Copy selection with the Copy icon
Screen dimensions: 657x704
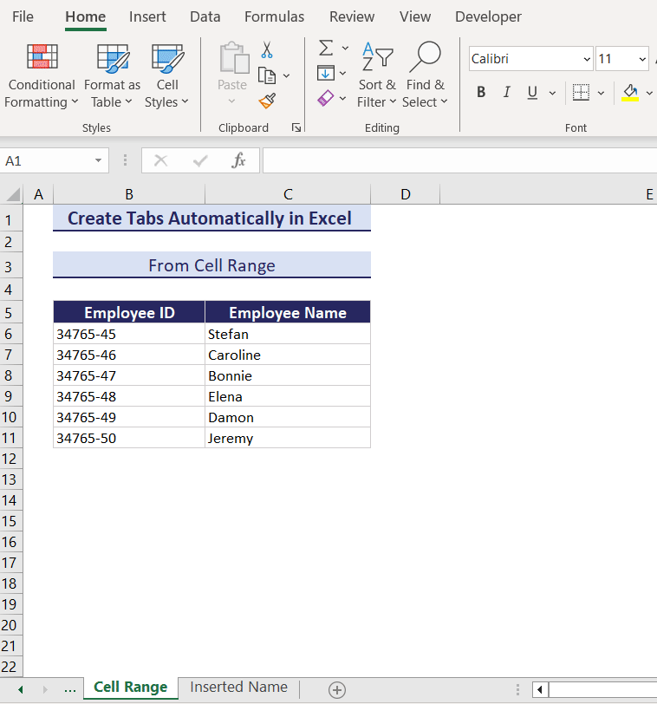(x=267, y=75)
